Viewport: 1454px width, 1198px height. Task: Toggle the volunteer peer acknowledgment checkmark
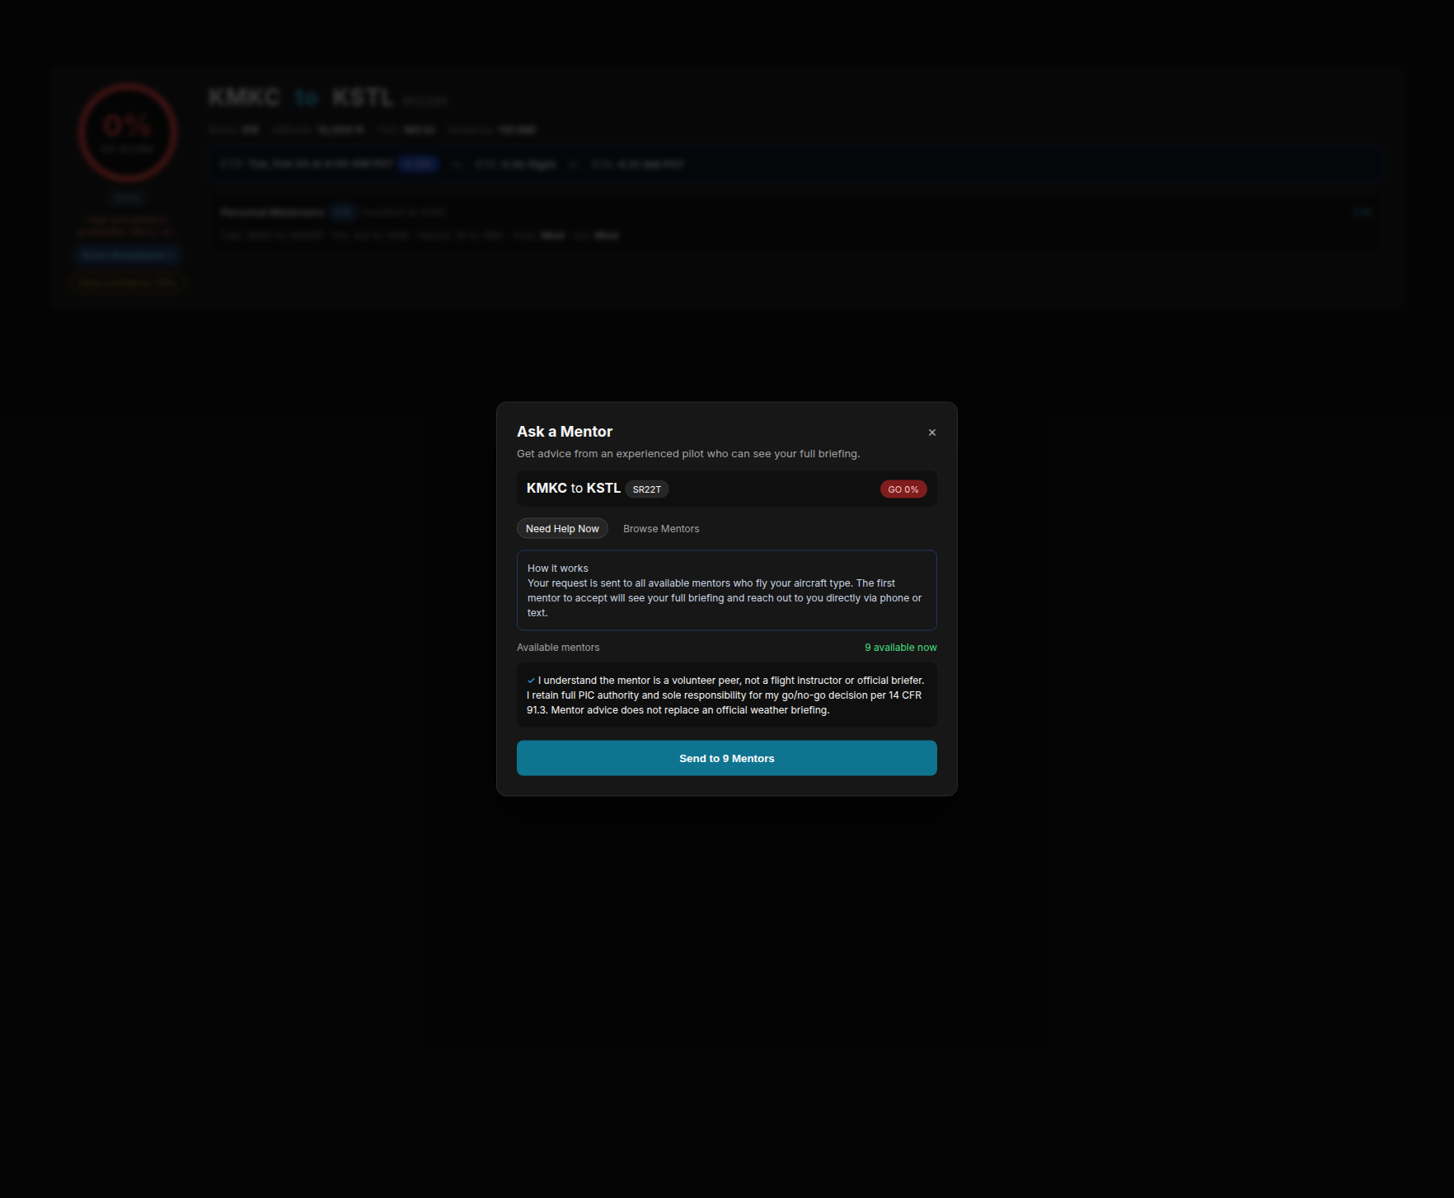[531, 681]
